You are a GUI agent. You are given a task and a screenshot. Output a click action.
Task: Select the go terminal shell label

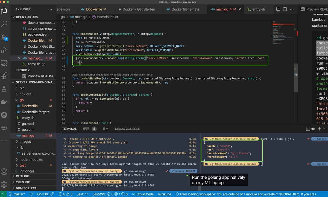tap(310, 129)
